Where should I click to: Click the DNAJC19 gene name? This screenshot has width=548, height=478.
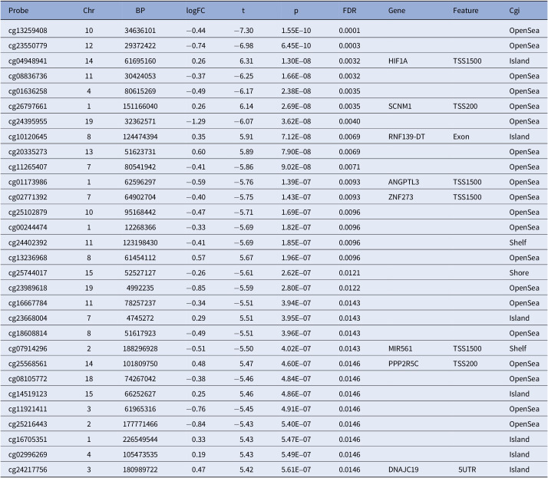403,470
